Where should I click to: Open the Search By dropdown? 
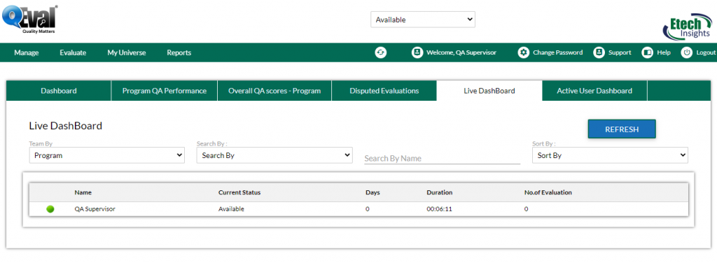pos(274,155)
